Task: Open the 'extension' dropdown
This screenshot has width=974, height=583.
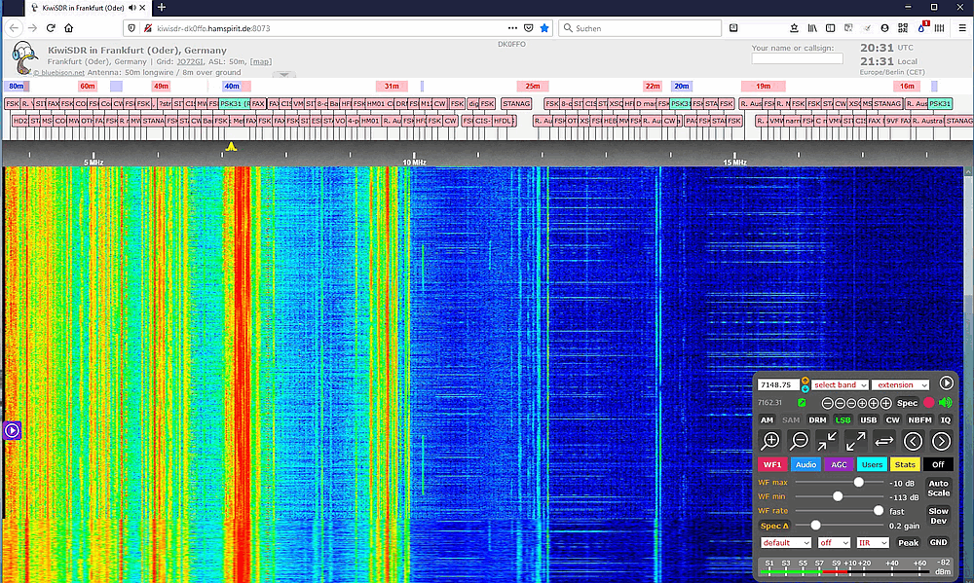Action: pos(900,385)
